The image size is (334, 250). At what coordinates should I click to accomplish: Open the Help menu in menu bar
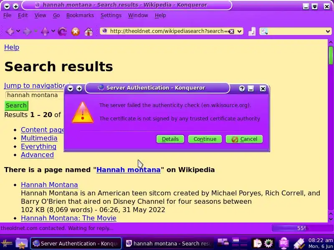click(160, 15)
